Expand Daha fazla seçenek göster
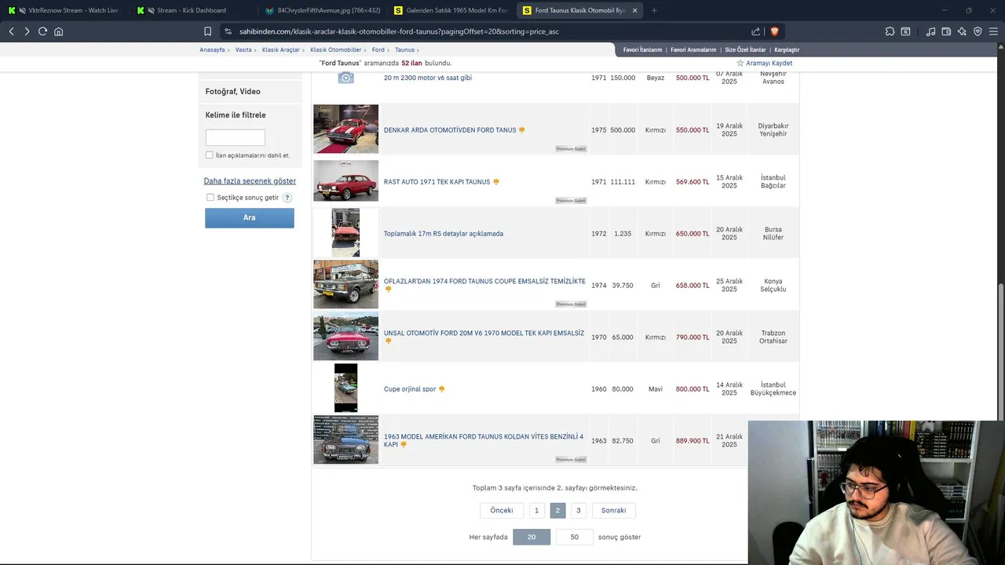 [x=250, y=181]
